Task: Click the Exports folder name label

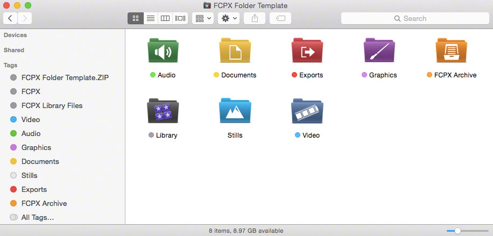Action: tap(311, 75)
